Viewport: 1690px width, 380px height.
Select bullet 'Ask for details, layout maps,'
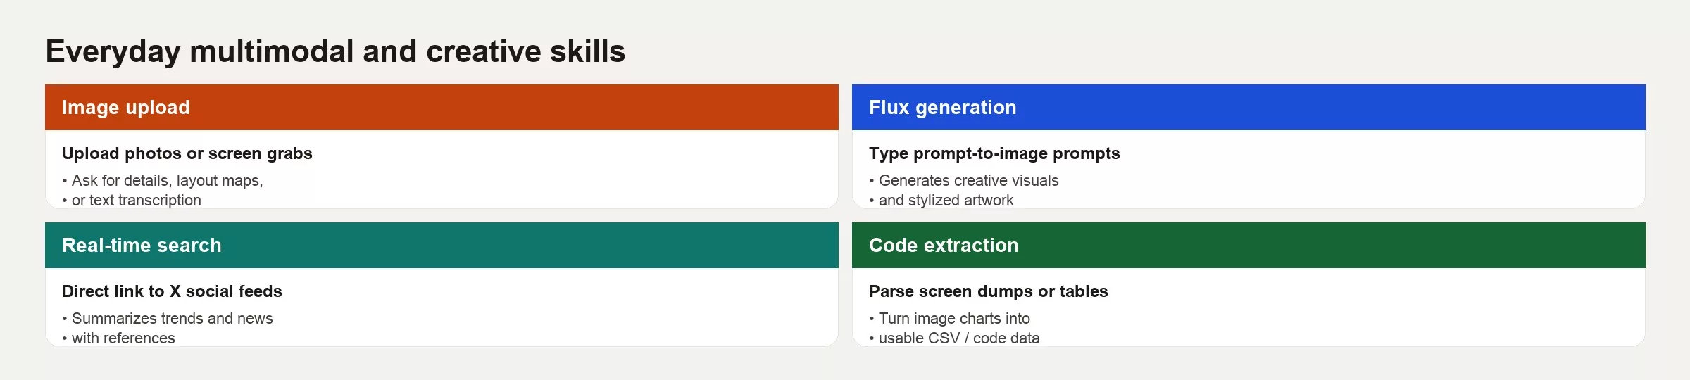(x=163, y=181)
